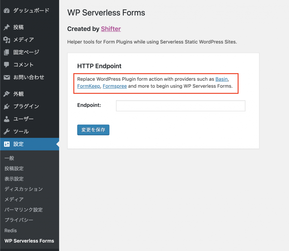Viewport: 289px width, 251px height.
Task: Open 固定ページ menu
Action: [26, 52]
